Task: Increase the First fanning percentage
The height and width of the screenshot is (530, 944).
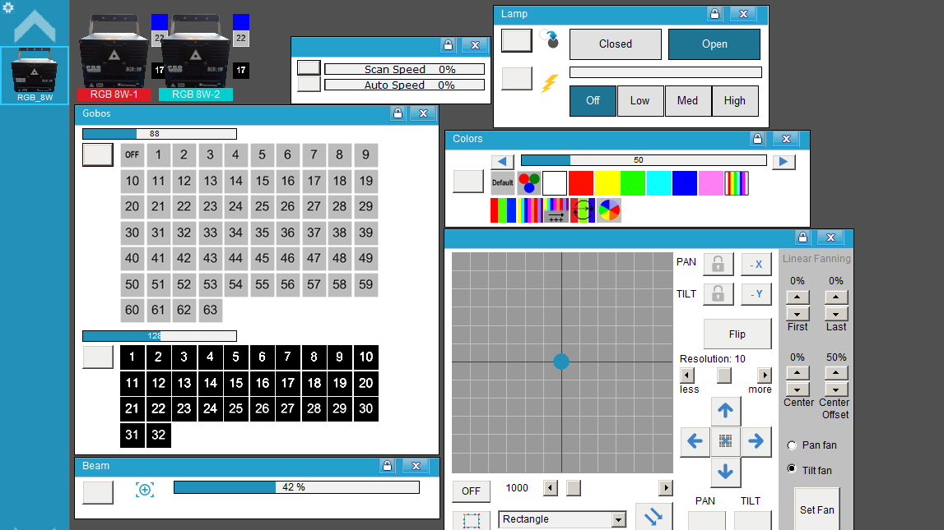Action: click(x=798, y=297)
